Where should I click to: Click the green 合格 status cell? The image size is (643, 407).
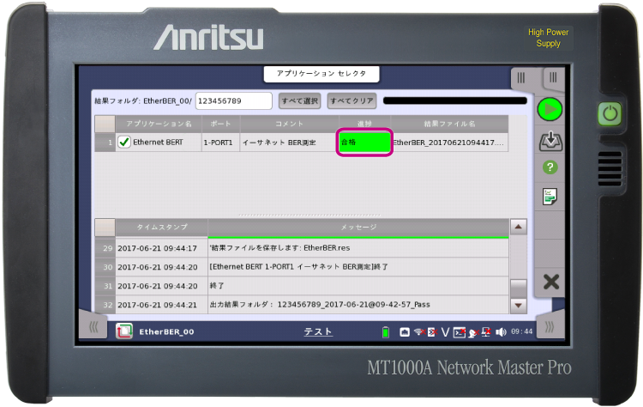(x=364, y=143)
